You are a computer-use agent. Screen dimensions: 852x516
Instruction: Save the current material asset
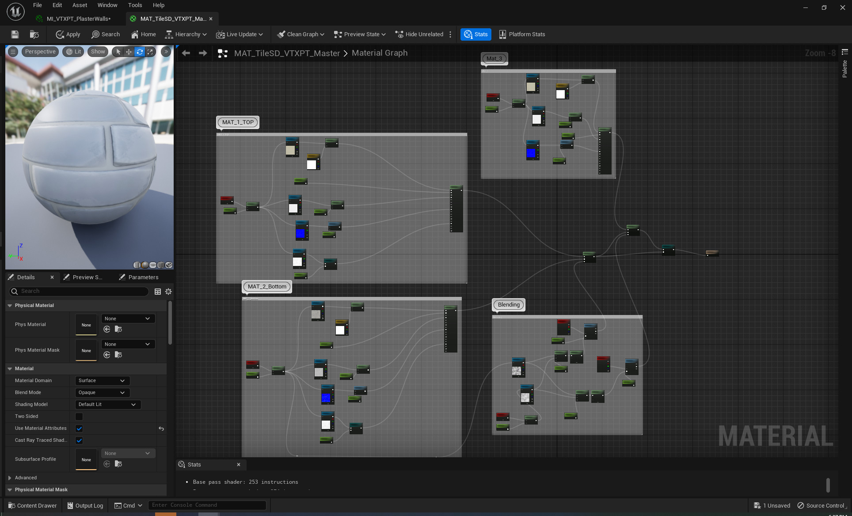[15, 34]
